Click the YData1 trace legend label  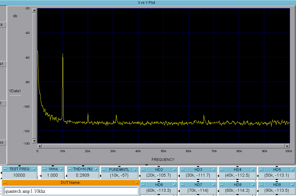(15, 91)
